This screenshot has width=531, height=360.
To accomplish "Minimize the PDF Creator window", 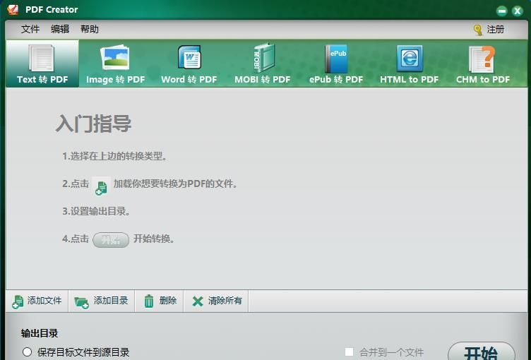I will pyautogui.click(x=502, y=11).
